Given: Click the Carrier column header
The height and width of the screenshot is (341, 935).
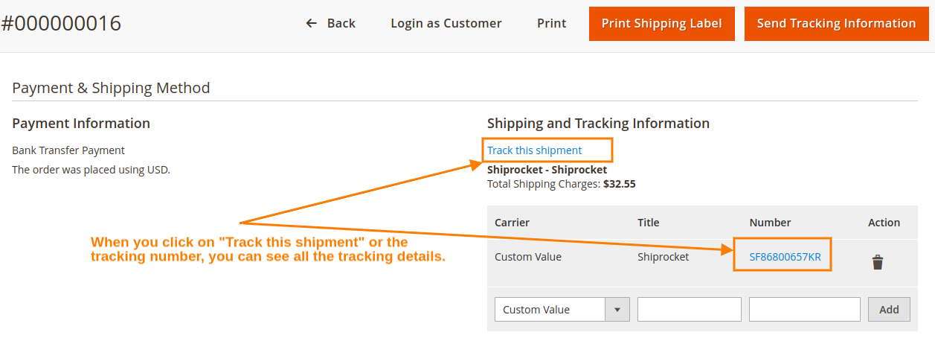Looking at the screenshot, I should point(512,223).
